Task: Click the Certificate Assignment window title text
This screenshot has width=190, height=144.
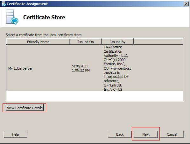Action: (27, 4)
